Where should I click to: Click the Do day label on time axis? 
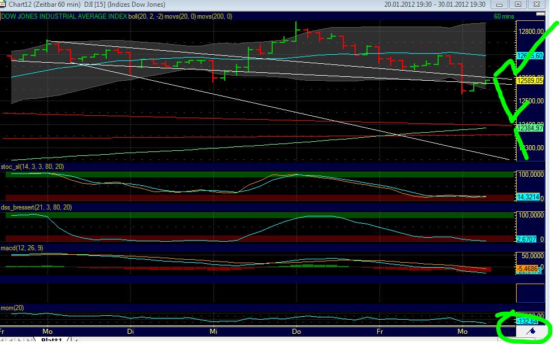[x=296, y=332]
